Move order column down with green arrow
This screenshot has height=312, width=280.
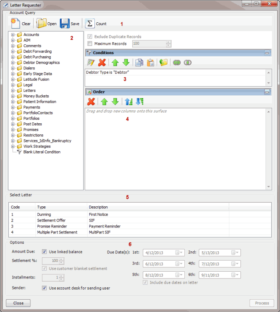point(115,101)
